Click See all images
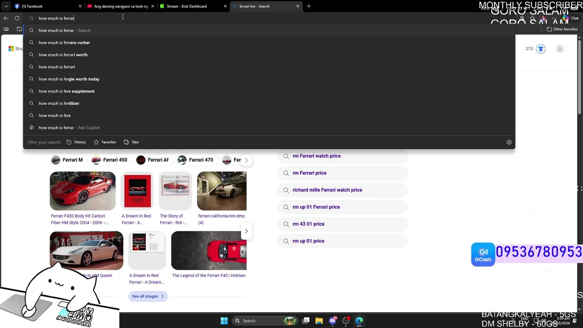The image size is (583, 328). 148,296
